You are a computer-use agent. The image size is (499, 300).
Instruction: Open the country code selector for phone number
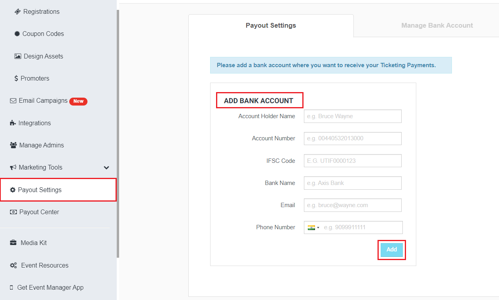tap(313, 227)
